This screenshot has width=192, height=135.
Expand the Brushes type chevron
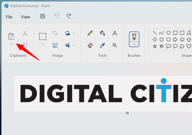pos(134,45)
